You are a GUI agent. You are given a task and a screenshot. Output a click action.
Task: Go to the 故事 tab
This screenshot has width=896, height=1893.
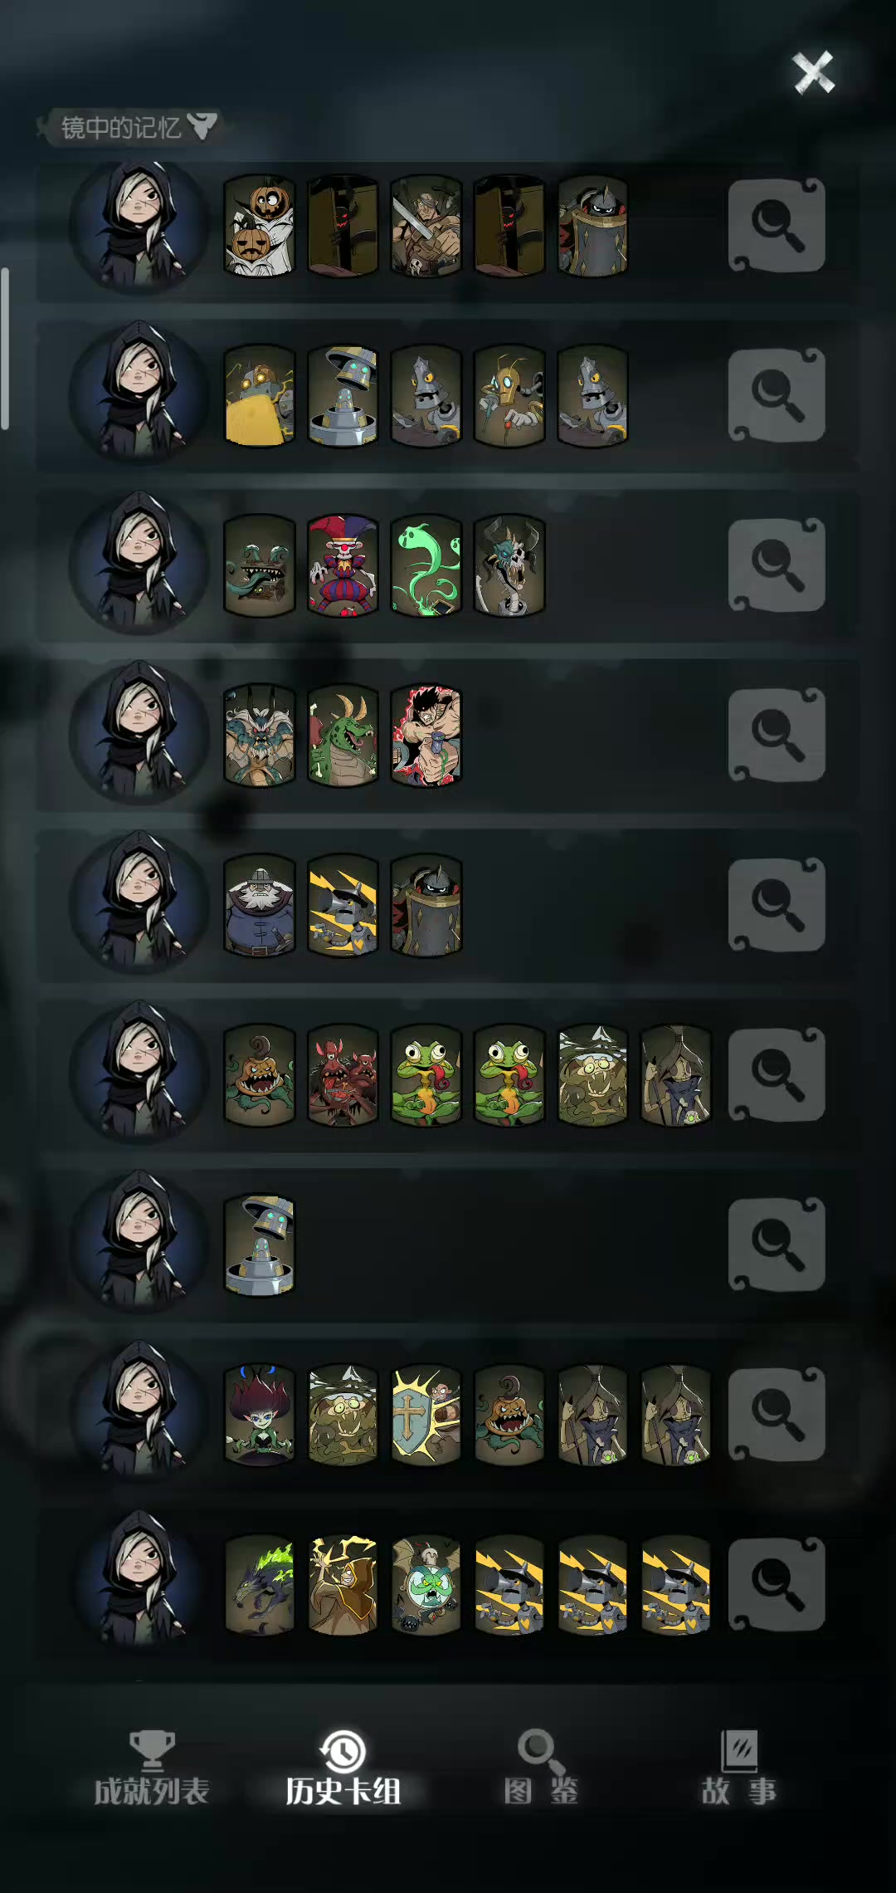click(x=738, y=1768)
